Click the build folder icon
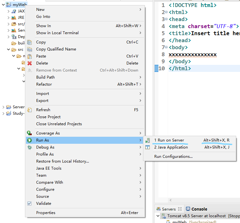This screenshot has width=240, height=223. point(14,43)
